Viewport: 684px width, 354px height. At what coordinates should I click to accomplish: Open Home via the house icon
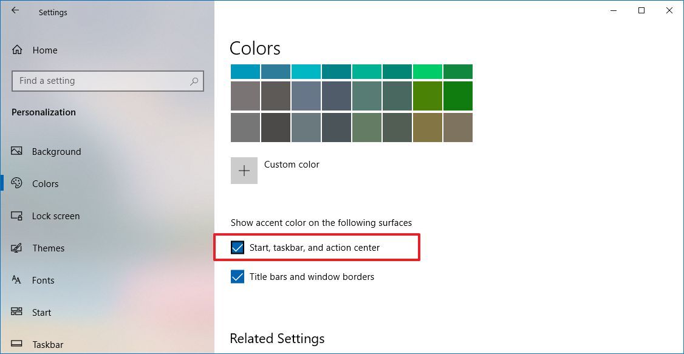click(17, 50)
